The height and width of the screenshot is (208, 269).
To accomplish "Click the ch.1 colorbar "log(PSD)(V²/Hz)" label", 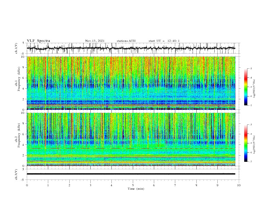I will pyautogui.click(x=254, y=89).
